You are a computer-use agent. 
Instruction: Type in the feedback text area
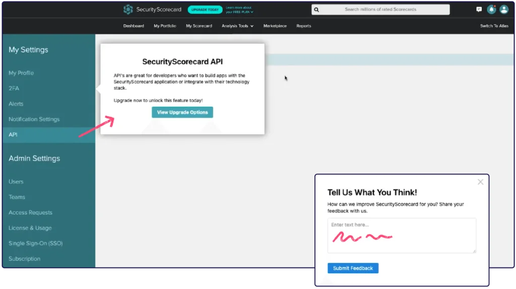pos(402,235)
